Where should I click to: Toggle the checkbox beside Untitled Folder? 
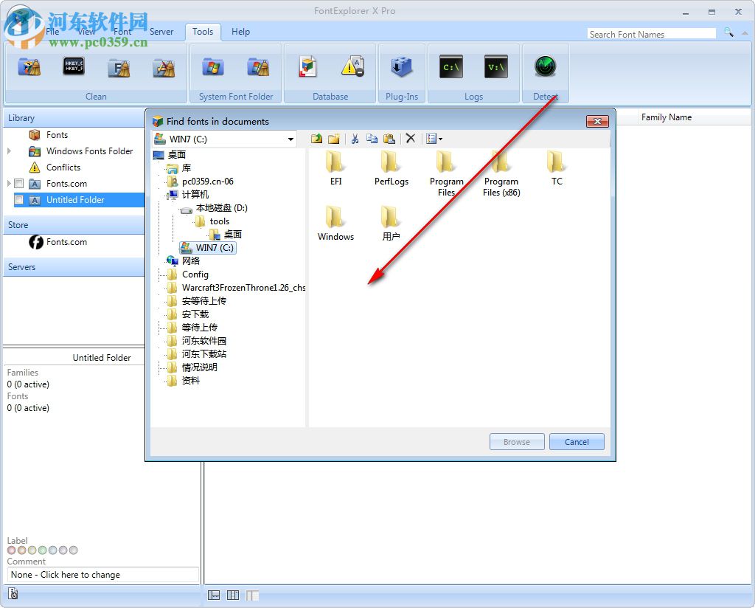(18, 199)
